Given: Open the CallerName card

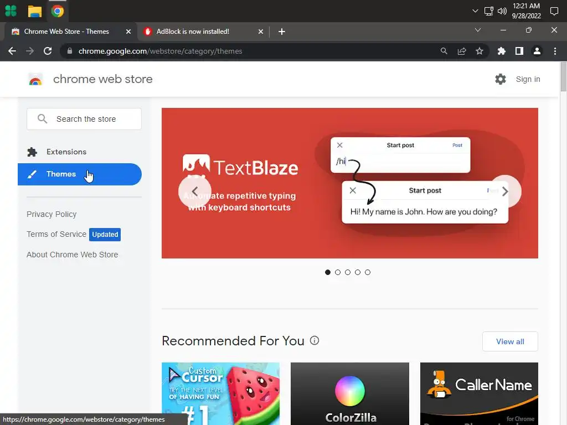Looking at the screenshot, I should tap(479, 393).
